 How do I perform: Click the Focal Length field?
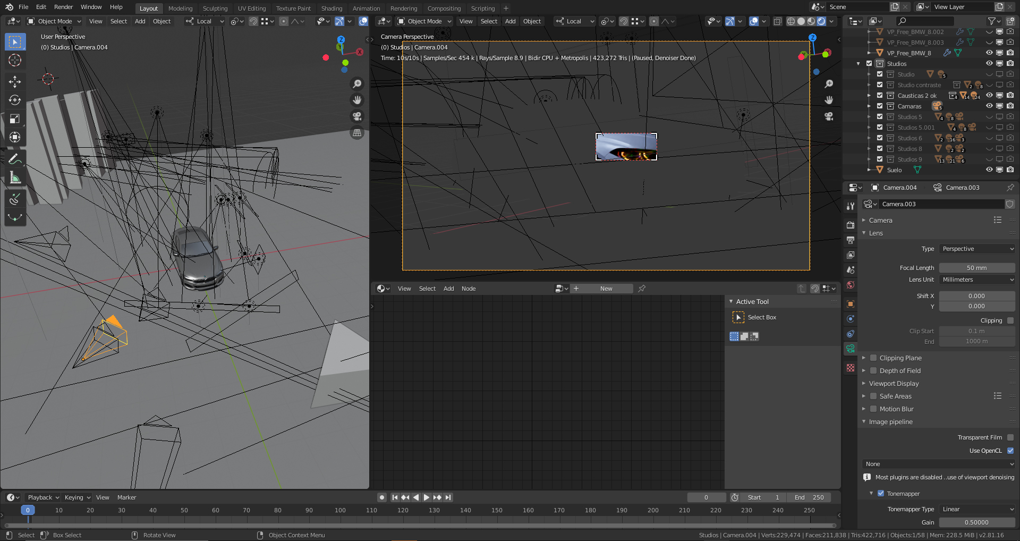click(x=976, y=268)
